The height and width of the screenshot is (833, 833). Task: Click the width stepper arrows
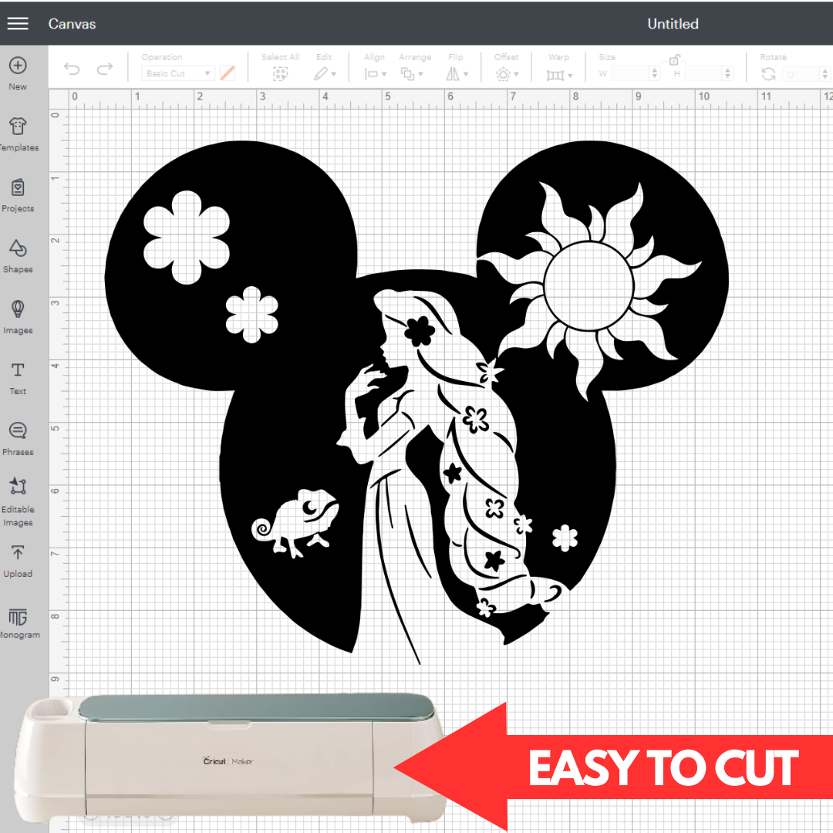point(655,73)
